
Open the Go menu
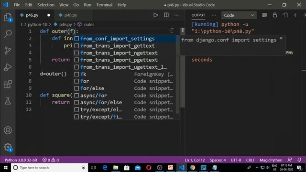click(x=76, y=5)
